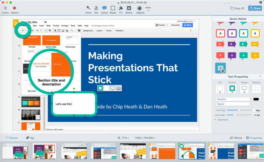Image resolution: width=264 pixels, height=162 pixels.
Task: Open the 77% zoom dropdown
Action: pos(123,138)
